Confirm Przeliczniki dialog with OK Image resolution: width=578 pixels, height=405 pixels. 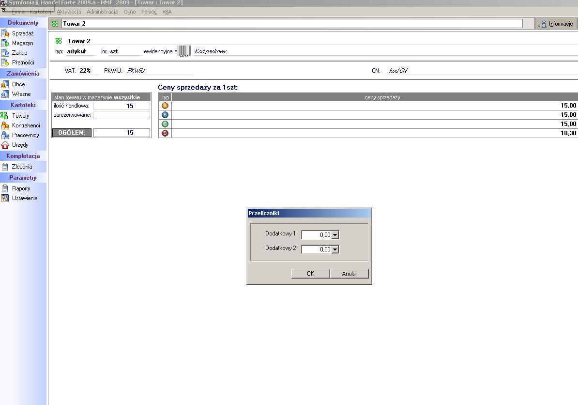pos(310,273)
